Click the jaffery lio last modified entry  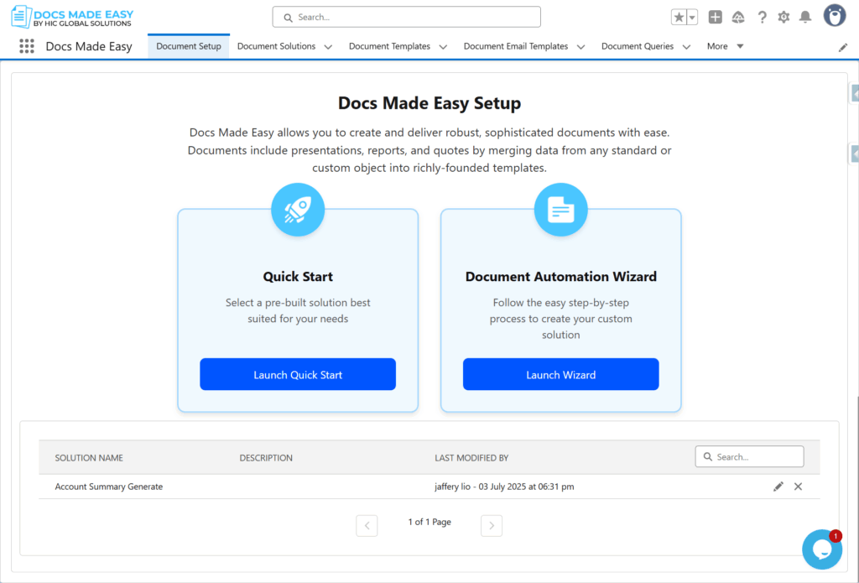point(504,487)
